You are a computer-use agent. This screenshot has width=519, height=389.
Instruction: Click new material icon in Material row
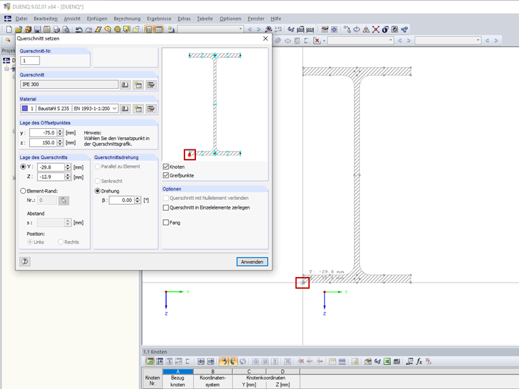tap(138, 109)
